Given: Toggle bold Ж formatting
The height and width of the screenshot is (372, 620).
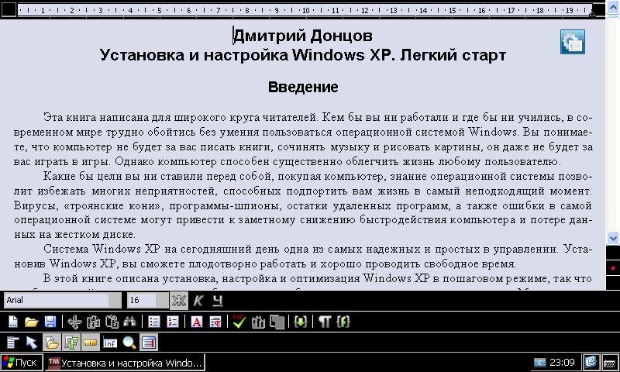Looking at the screenshot, I should (179, 301).
